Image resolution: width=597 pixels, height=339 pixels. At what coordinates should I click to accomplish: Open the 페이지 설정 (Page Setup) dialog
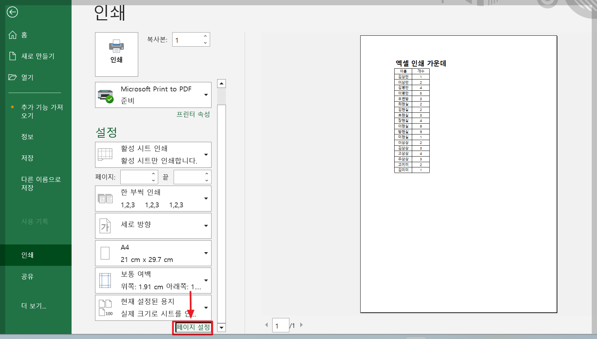click(192, 328)
